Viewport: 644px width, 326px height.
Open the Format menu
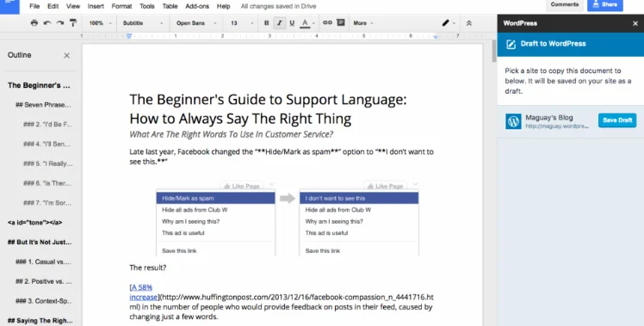coord(121,6)
